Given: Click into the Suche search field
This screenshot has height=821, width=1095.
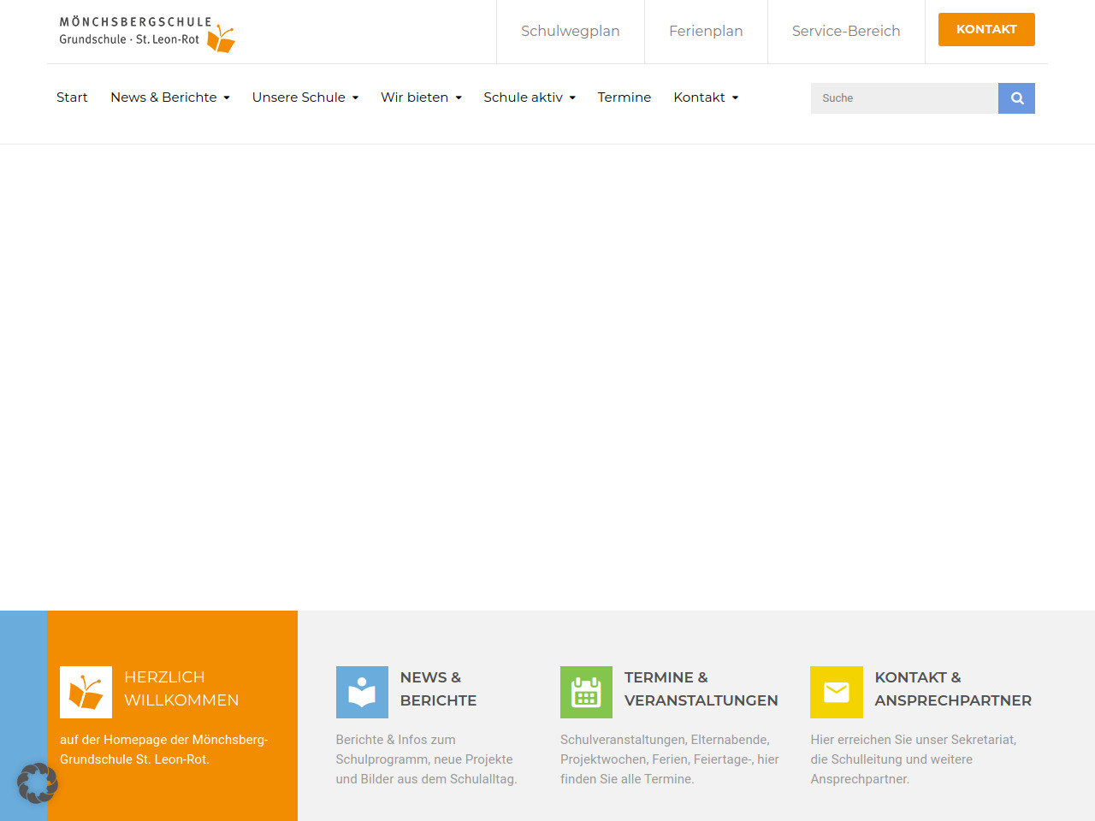Looking at the screenshot, I should (903, 98).
